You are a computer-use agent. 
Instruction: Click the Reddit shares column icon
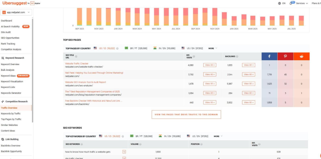point(301,56)
